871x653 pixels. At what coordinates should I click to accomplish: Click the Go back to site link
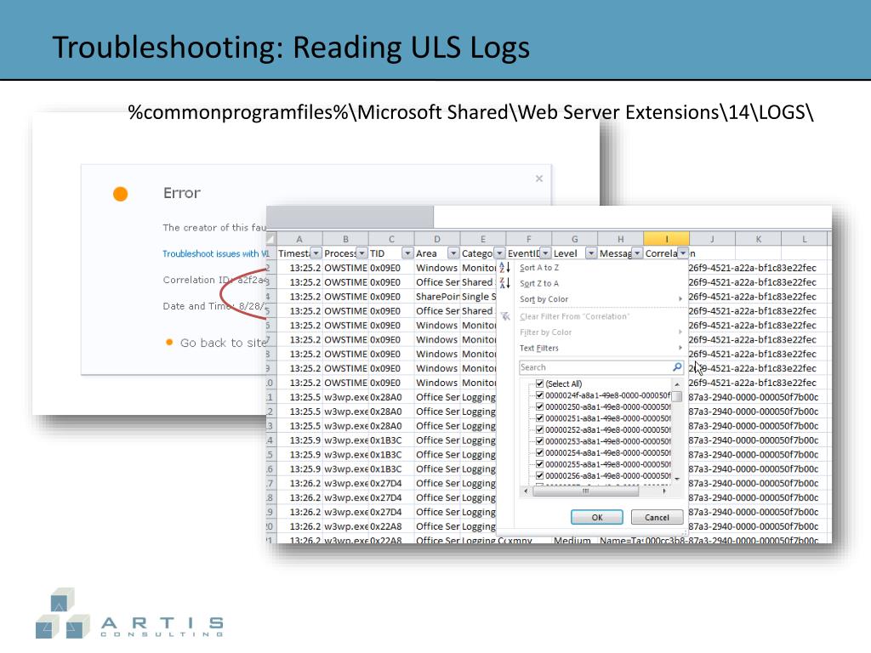click(x=224, y=344)
